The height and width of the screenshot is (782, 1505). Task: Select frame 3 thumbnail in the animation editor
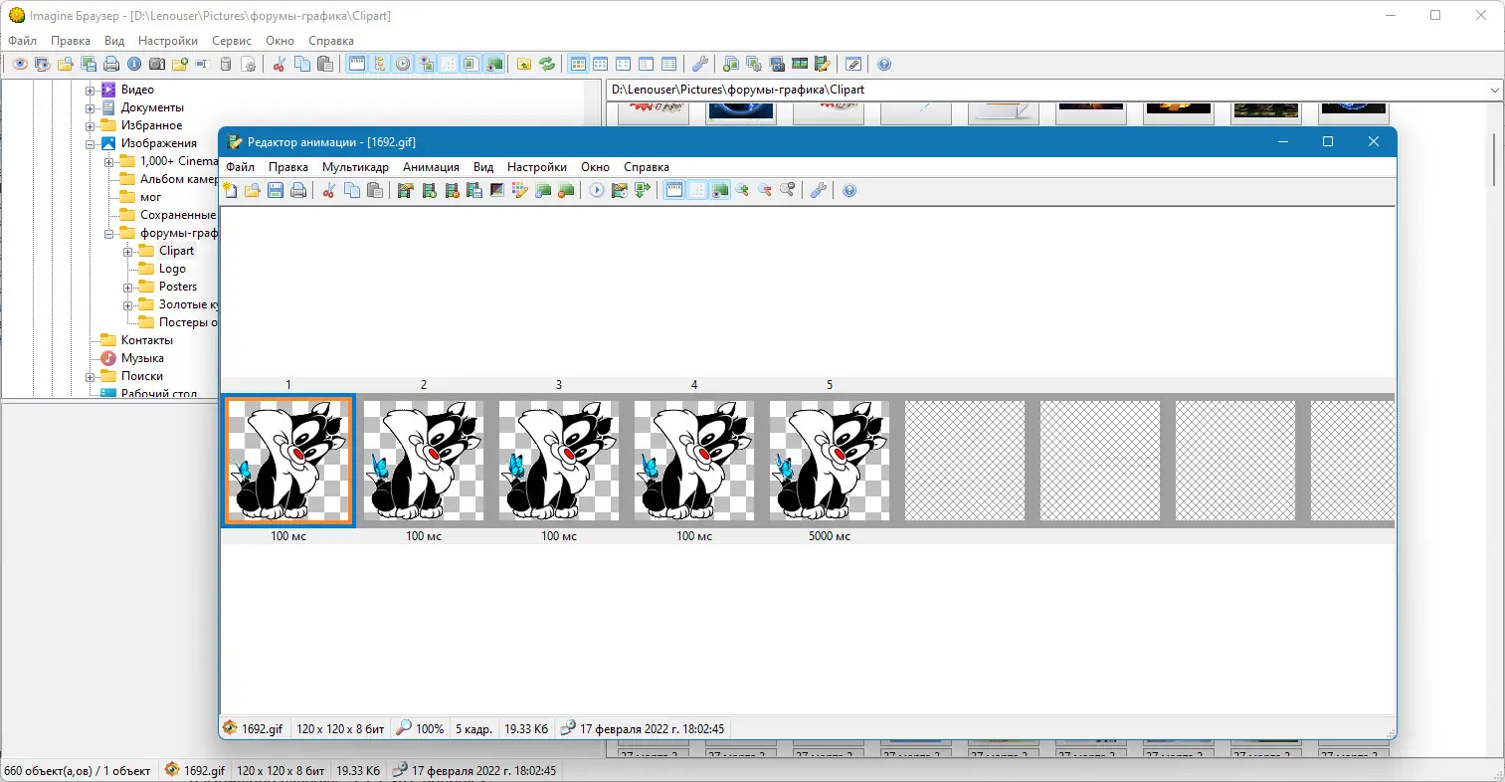(559, 461)
